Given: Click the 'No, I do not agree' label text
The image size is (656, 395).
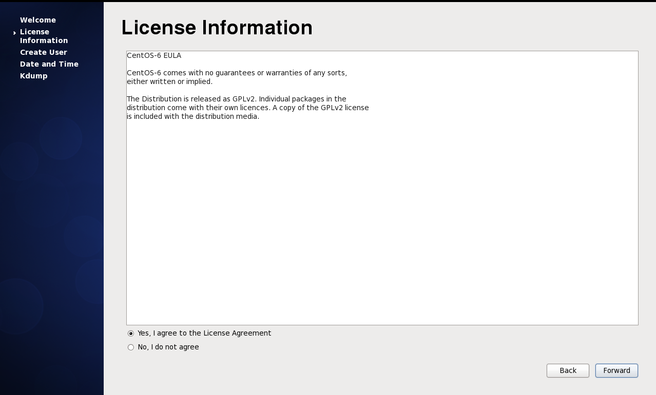Looking at the screenshot, I should pyautogui.click(x=168, y=347).
